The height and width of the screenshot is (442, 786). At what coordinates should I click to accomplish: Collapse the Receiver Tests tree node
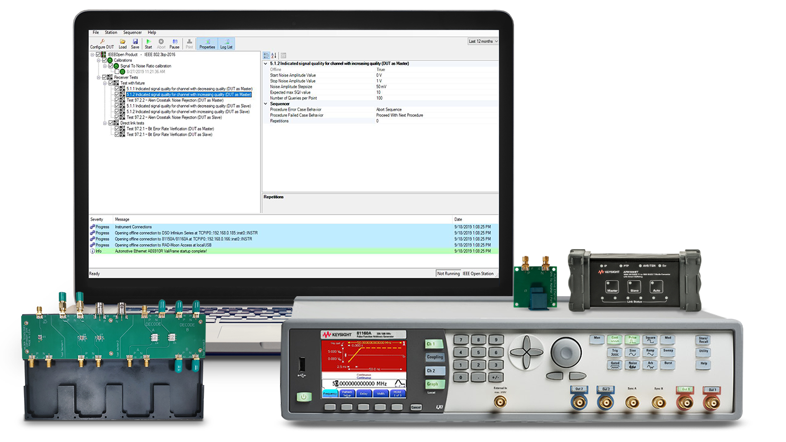(98, 77)
